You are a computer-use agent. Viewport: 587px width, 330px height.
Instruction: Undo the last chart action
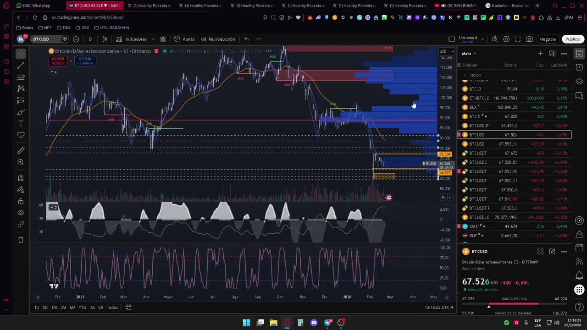[x=246, y=39]
